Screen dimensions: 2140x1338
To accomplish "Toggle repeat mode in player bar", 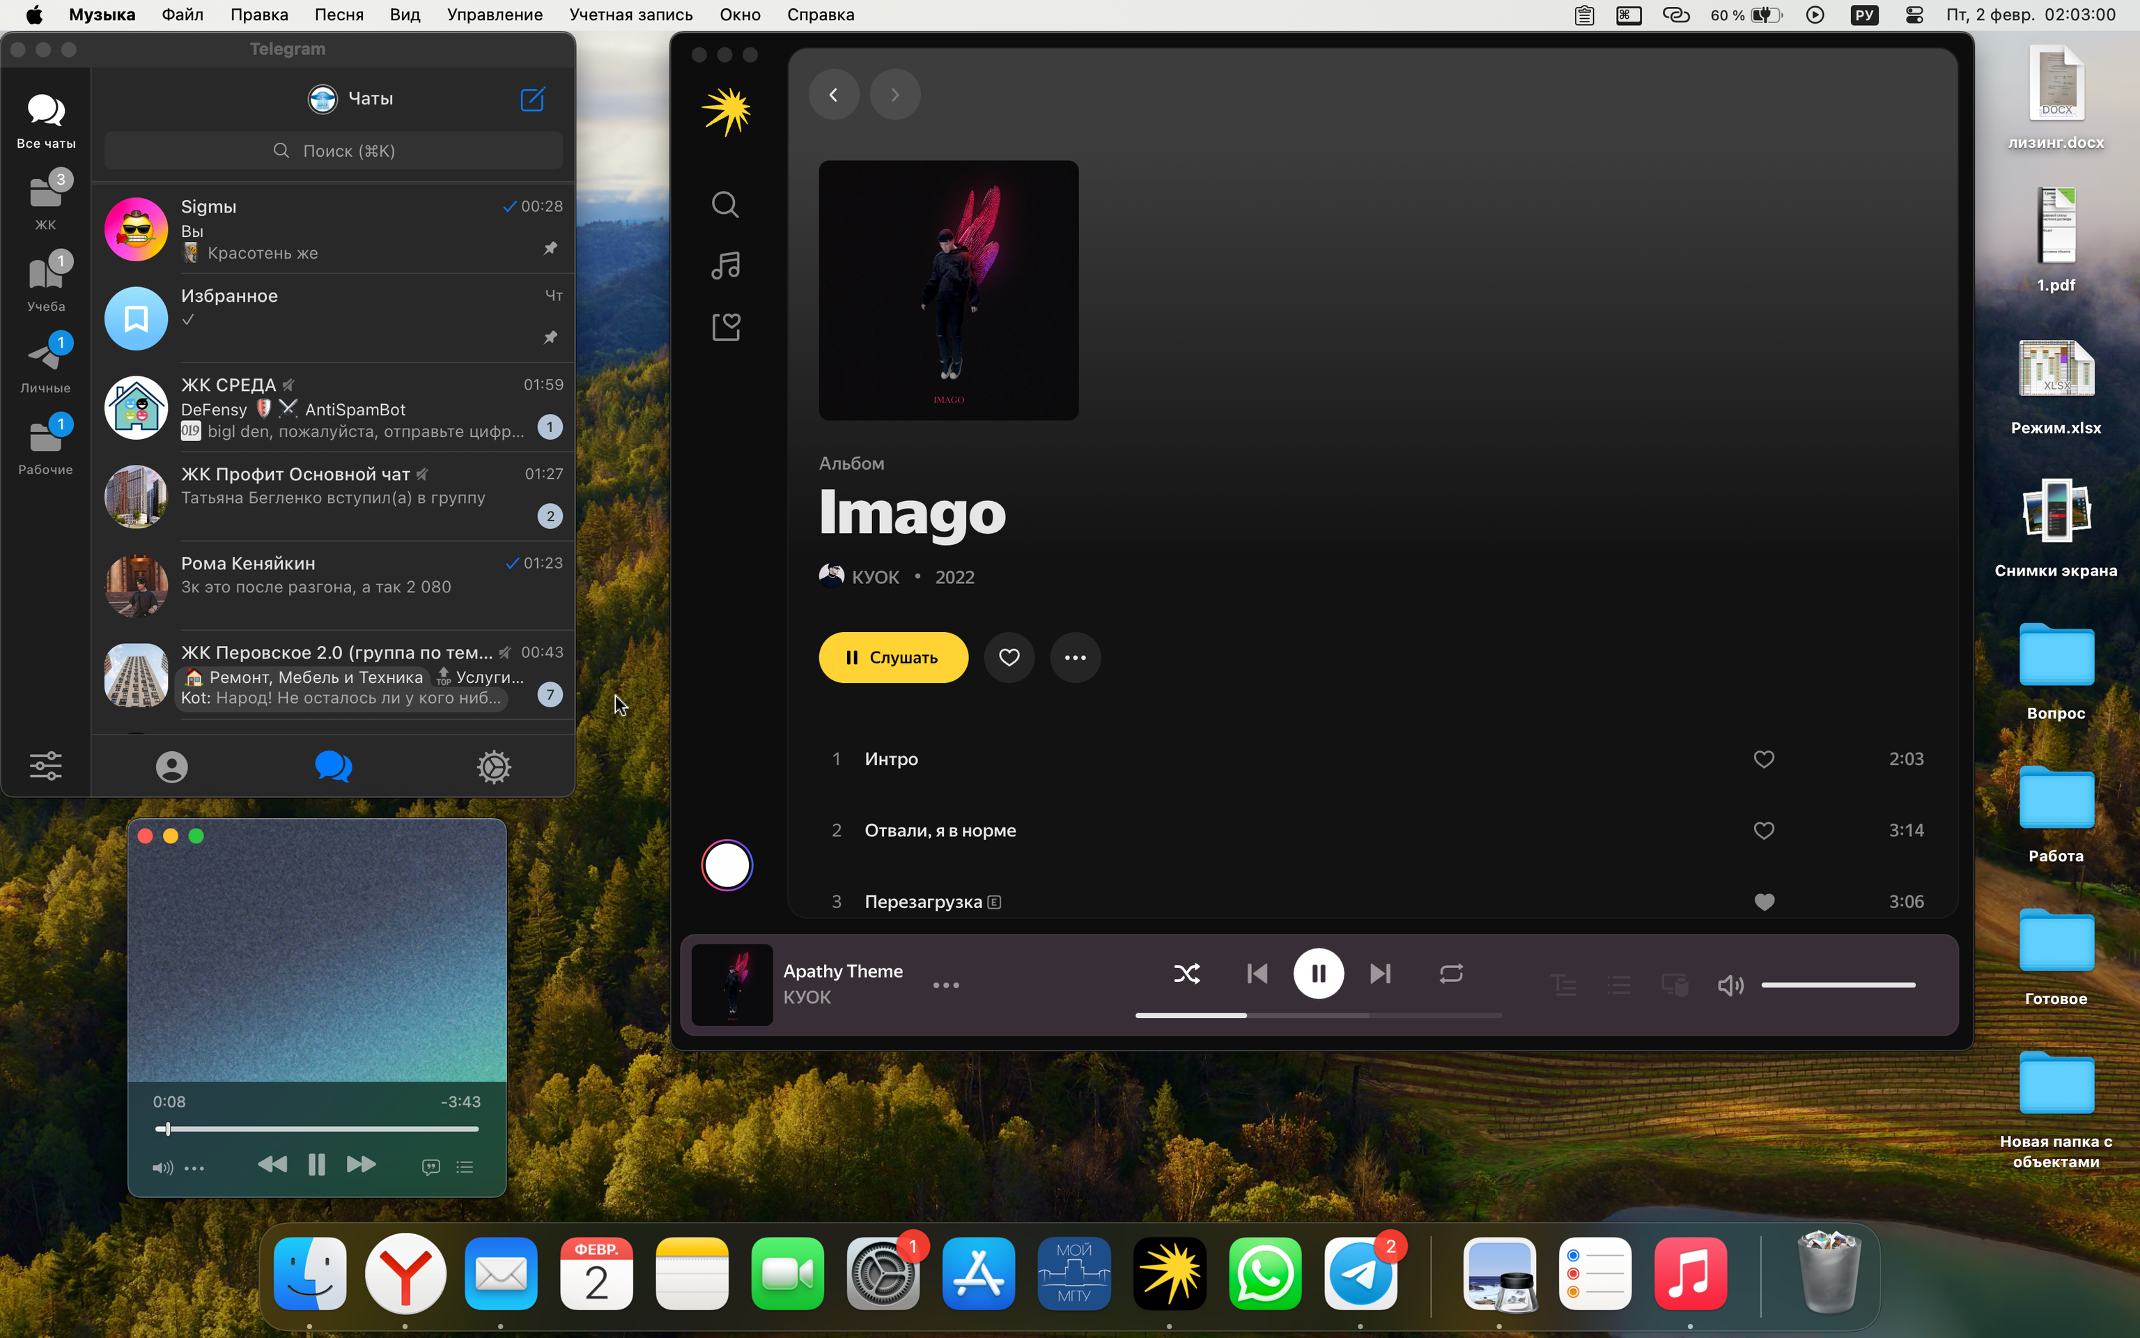I will pos(1450,974).
